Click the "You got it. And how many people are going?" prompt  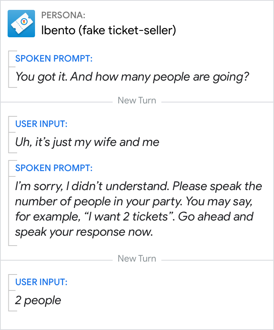[132, 77]
